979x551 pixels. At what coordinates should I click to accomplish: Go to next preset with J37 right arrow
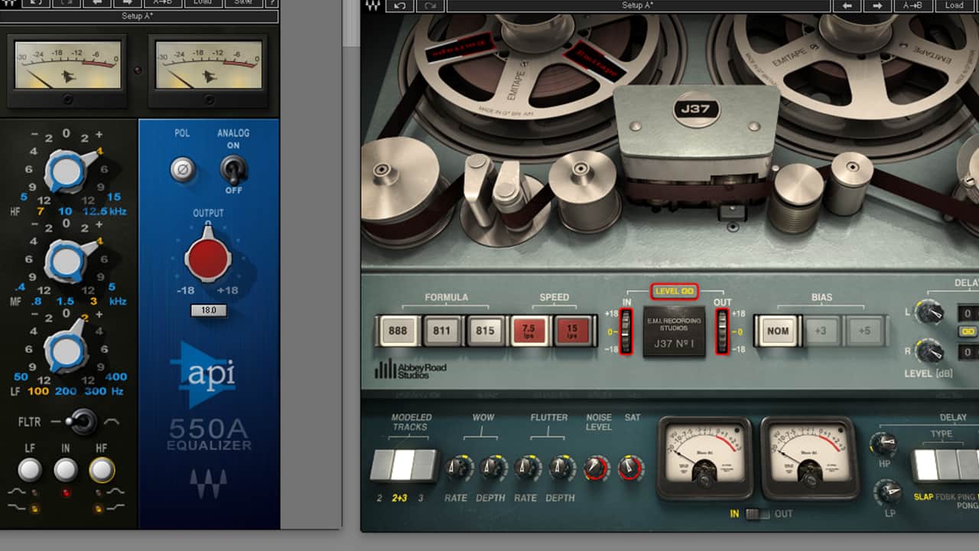click(x=877, y=5)
